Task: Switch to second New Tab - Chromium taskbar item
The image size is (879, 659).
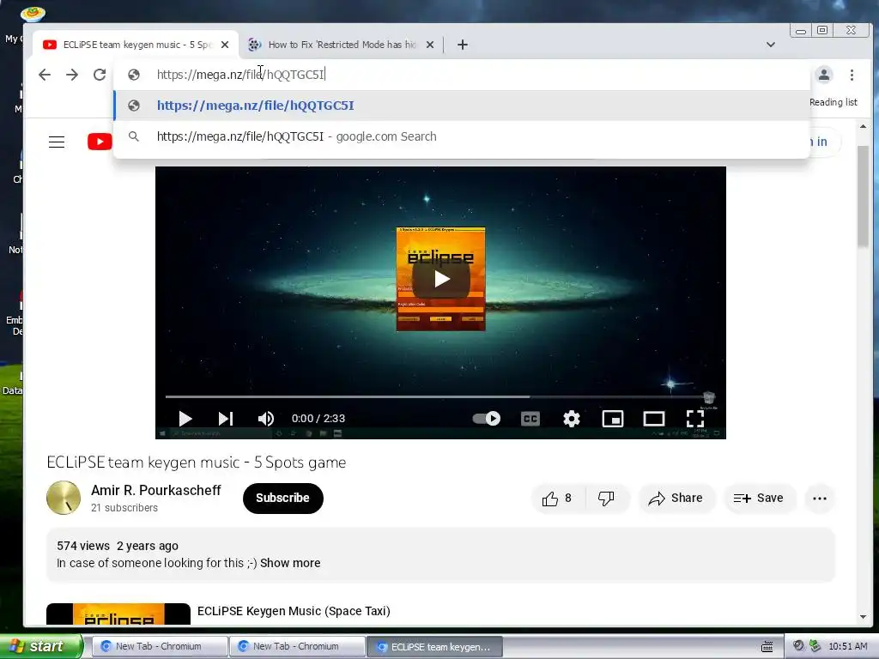Action: pyautogui.click(x=297, y=646)
